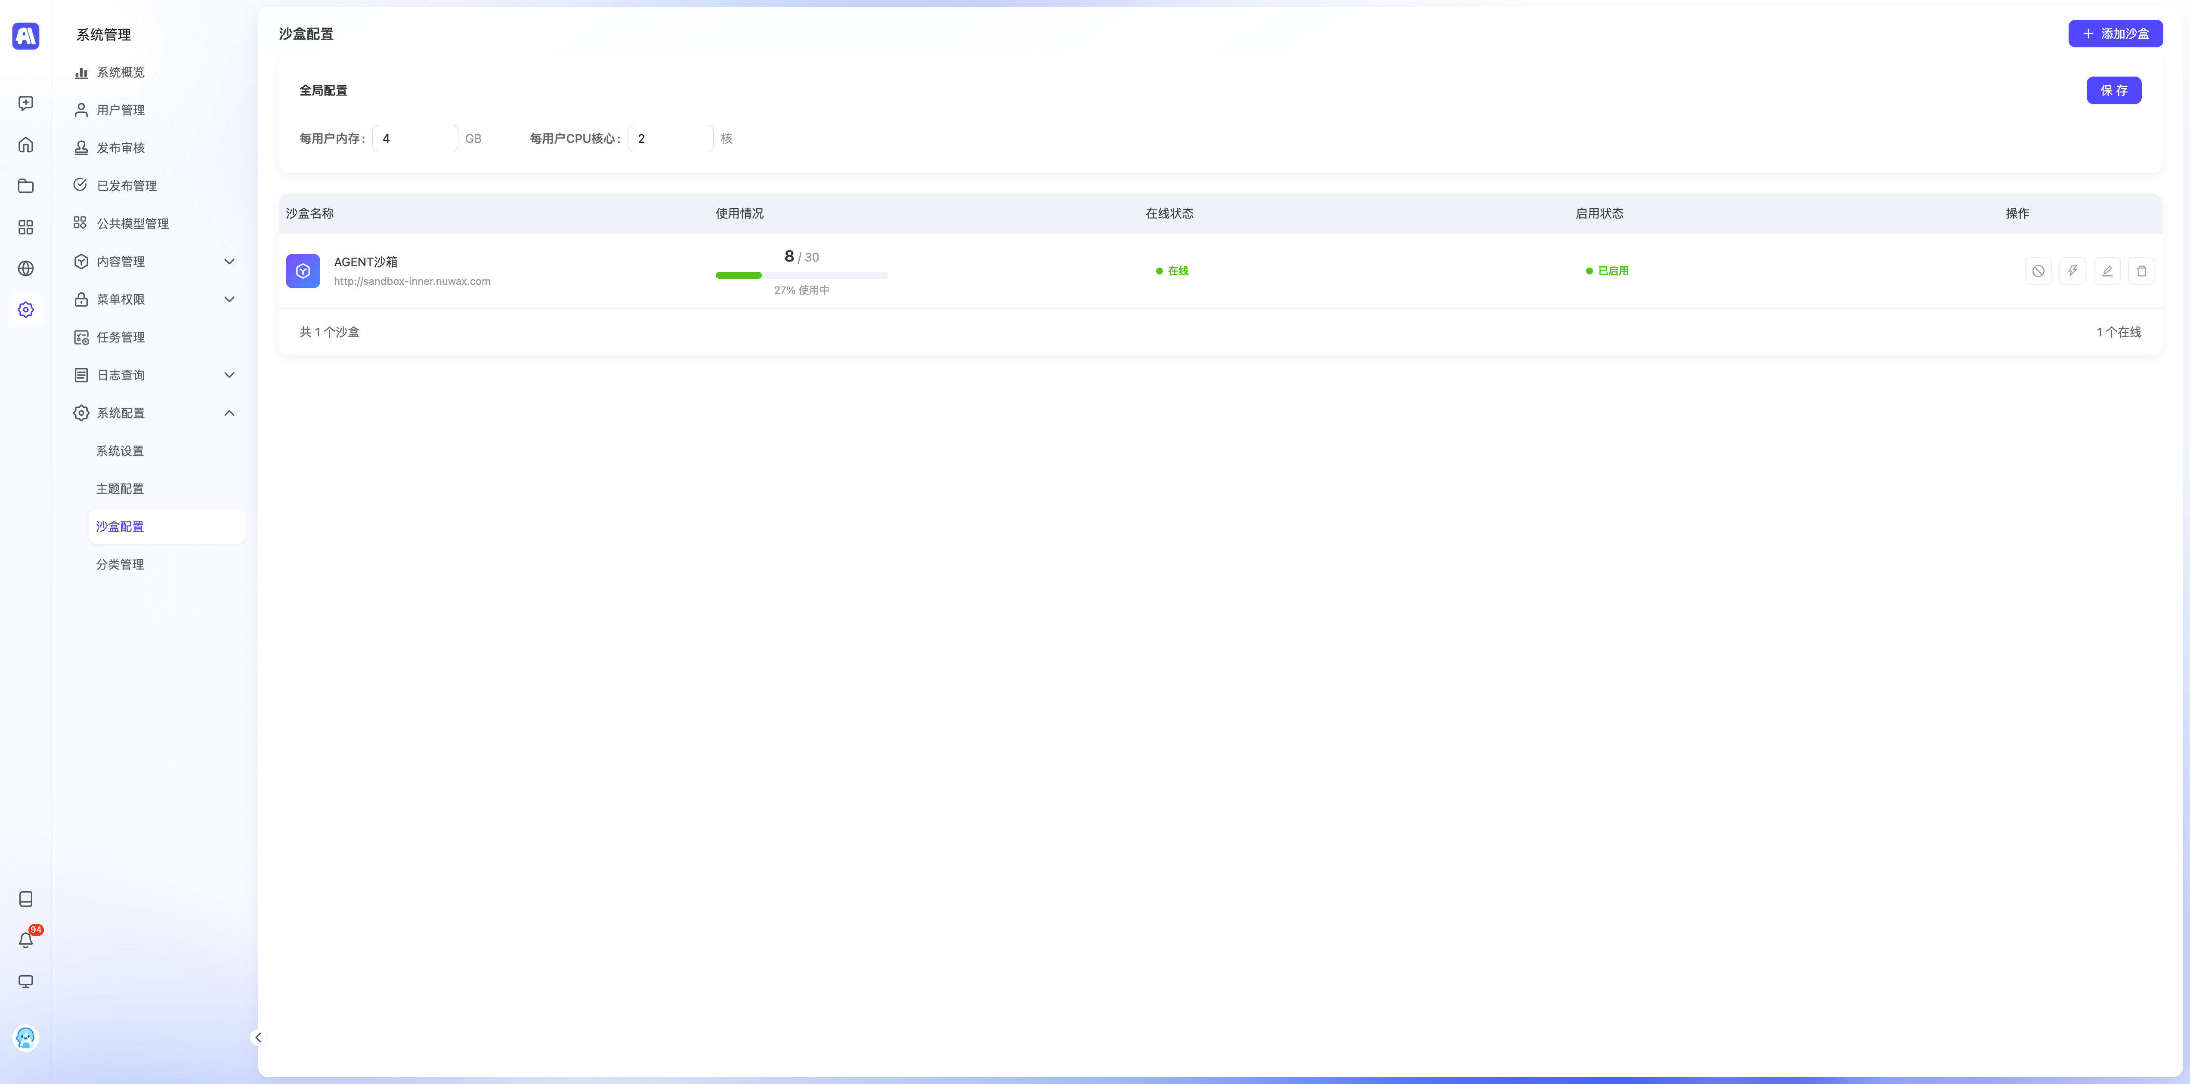Click the user avatar at bottom left

pos(25,1037)
